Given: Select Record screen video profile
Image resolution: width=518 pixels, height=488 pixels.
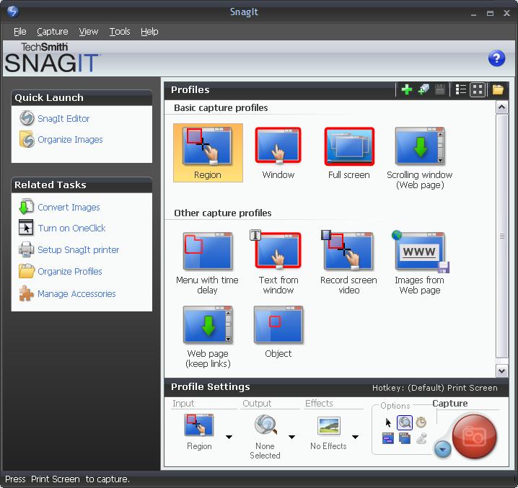Looking at the screenshot, I should tap(348, 262).
